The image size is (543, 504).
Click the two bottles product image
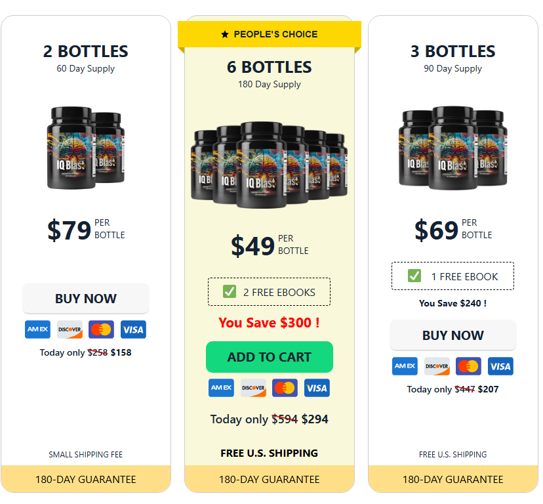coord(85,148)
